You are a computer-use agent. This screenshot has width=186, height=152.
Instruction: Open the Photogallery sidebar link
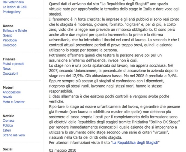12,12
